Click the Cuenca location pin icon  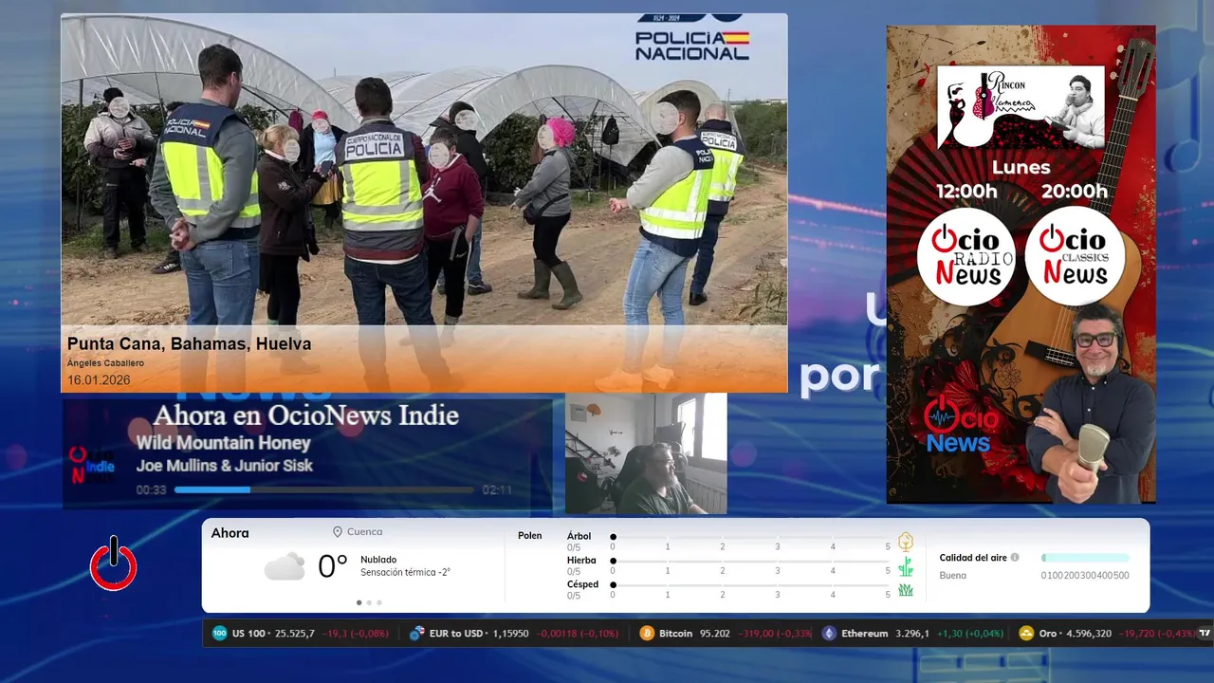(337, 532)
